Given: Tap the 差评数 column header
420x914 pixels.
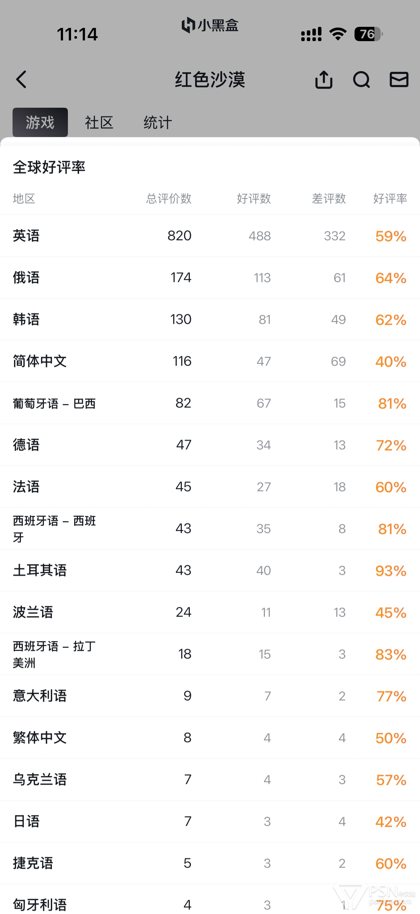Looking at the screenshot, I should coord(328,198).
